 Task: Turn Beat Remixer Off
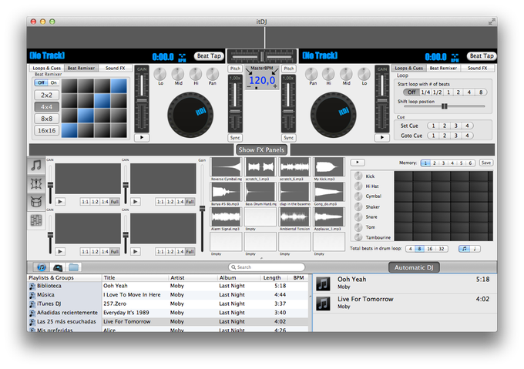tap(41, 82)
